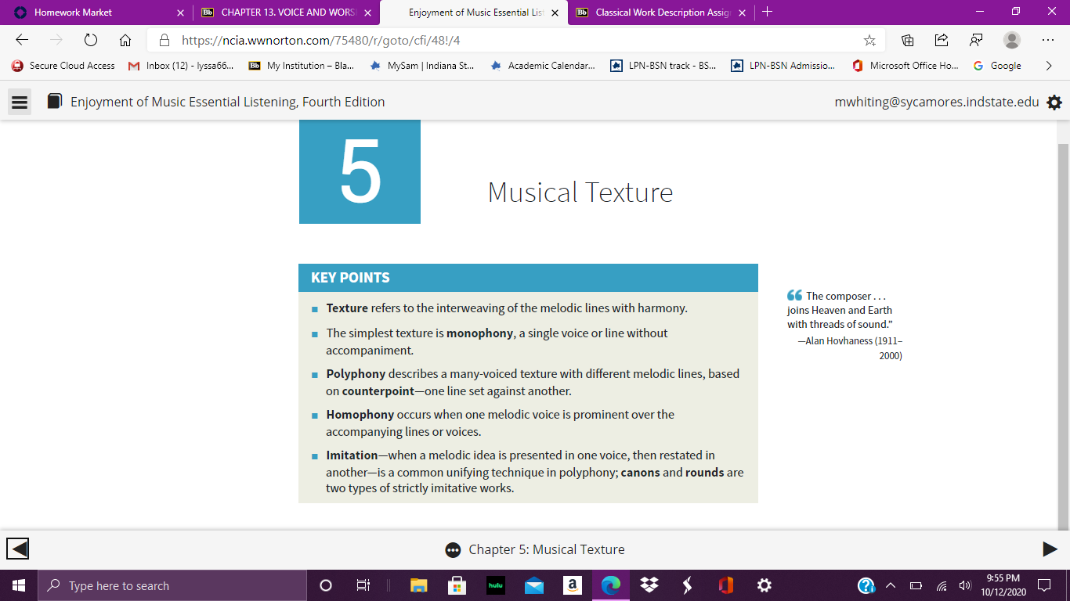Screen dimensions: 1070x601
Task: Open volume control in system tray
Action: [965, 585]
